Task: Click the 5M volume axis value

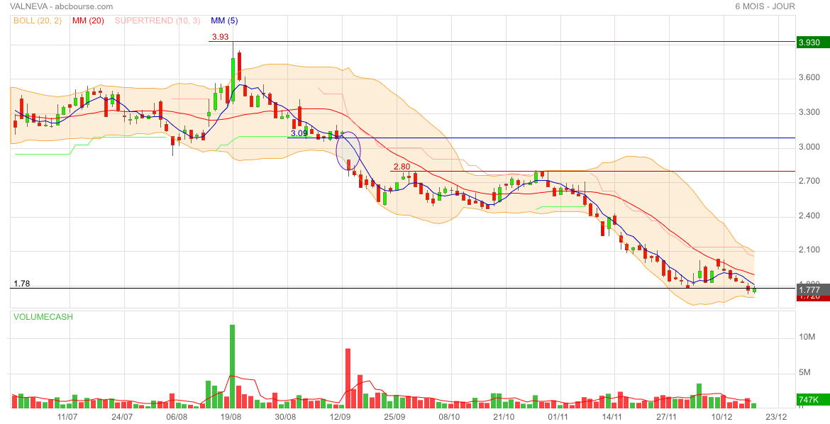Action: [804, 373]
